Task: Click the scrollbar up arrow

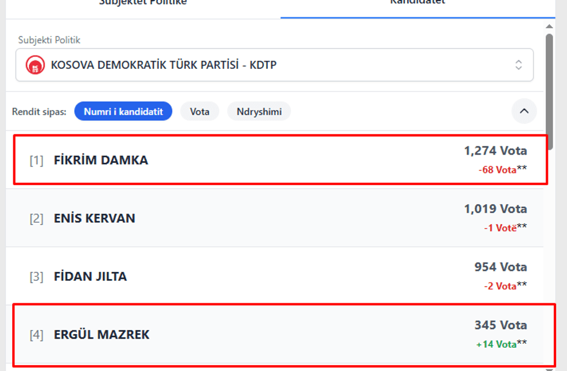Action: click(550, 27)
